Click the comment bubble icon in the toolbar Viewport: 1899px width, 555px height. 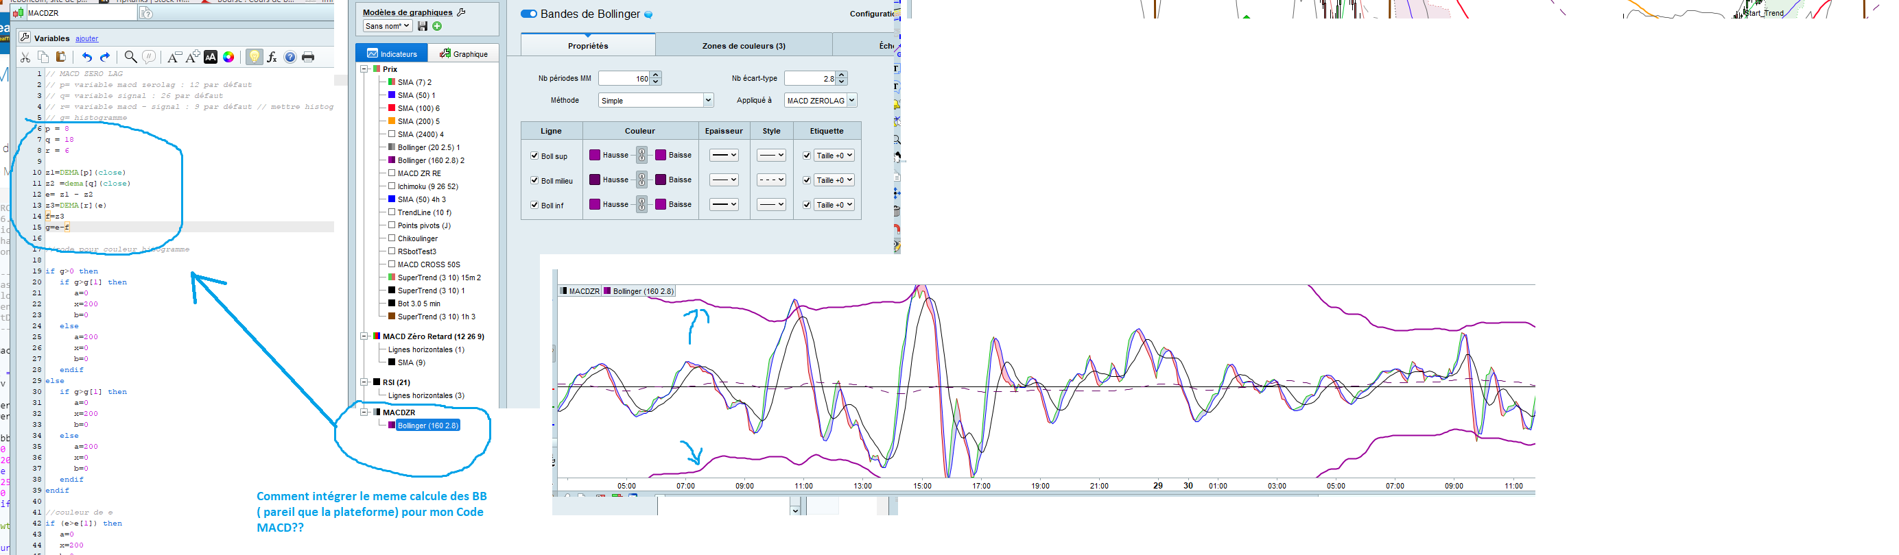[149, 57]
